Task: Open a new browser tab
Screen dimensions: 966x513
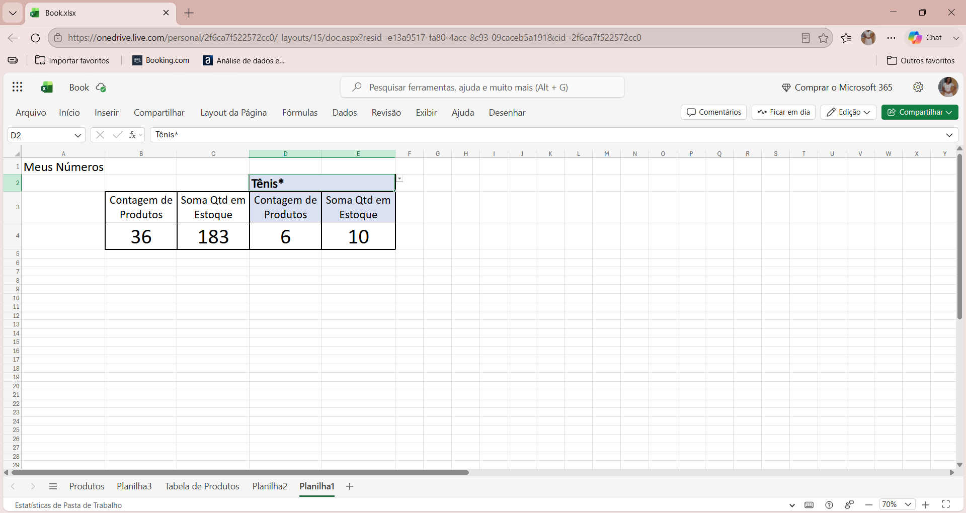Action: (x=189, y=13)
